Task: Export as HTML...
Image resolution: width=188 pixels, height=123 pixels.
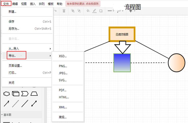Action: point(68,97)
